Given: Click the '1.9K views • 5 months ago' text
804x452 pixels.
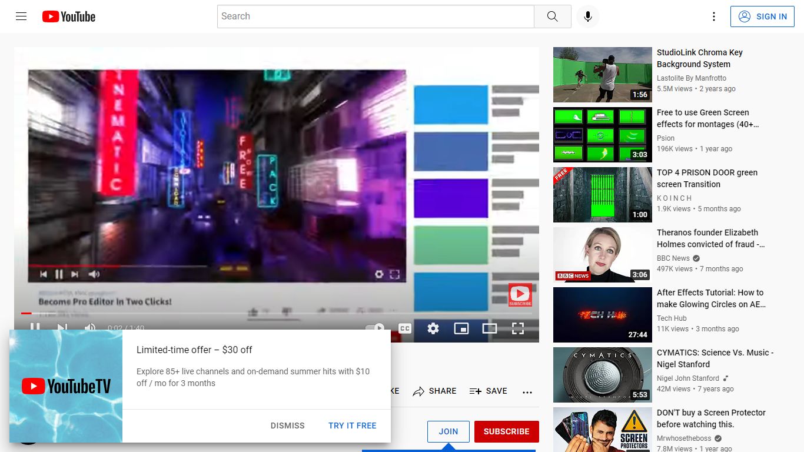Looking at the screenshot, I should [699, 209].
